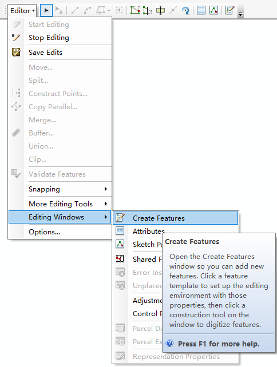Expand the More Editing Tools submenu
The width and height of the screenshot is (277, 367).
point(60,204)
